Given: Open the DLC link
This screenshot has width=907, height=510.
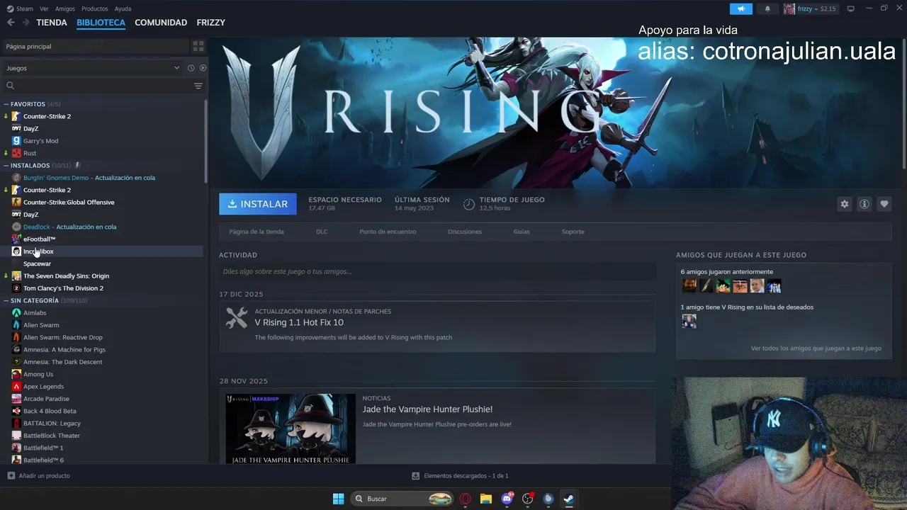Looking at the screenshot, I should (322, 232).
